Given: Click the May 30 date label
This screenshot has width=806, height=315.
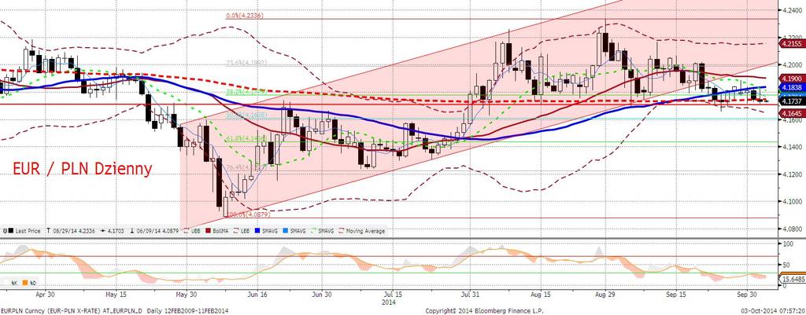Looking at the screenshot, I should coord(186,294).
